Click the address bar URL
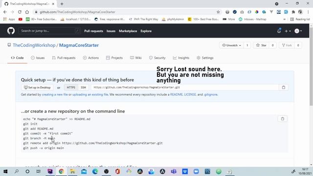The width and height of the screenshot is (313, 176). [77, 12]
